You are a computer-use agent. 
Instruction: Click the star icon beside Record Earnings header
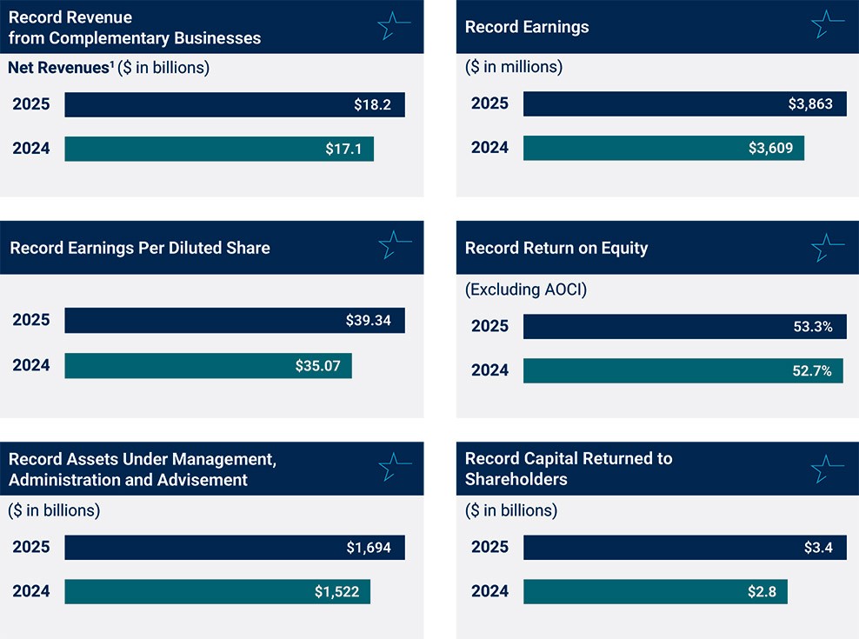tap(827, 25)
